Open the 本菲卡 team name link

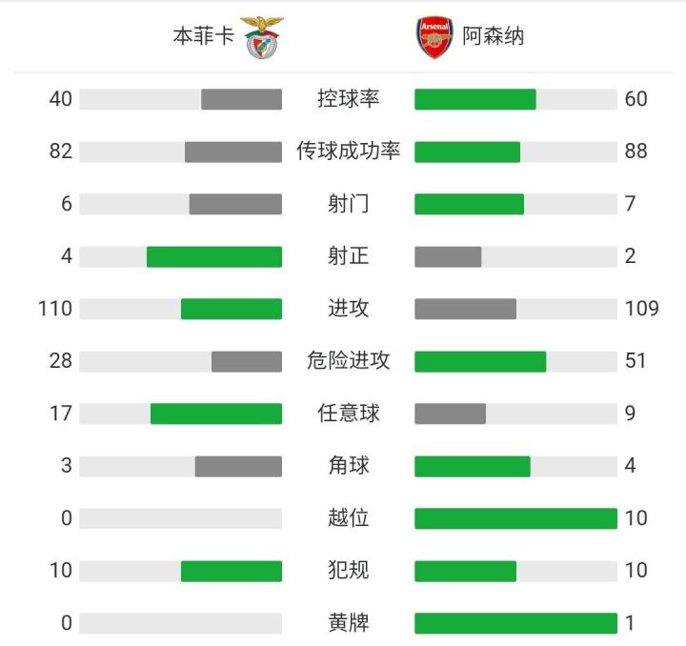202,37
